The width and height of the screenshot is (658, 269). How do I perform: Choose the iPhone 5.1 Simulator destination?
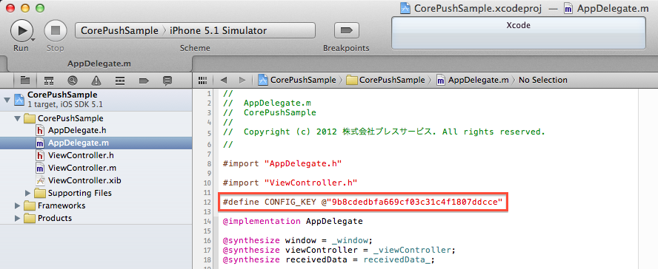pyautogui.click(x=218, y=30)
